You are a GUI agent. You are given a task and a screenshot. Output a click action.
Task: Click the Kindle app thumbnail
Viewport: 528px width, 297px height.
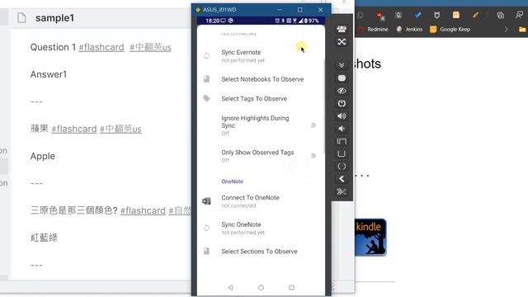coord(370,238)
